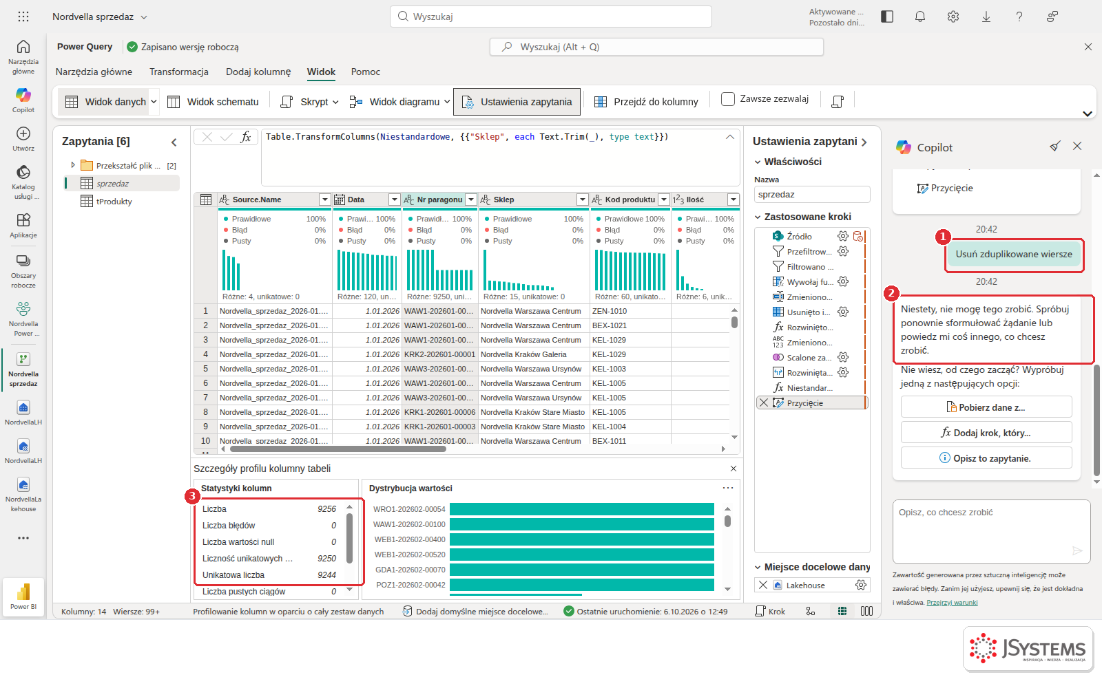Open the help question mark icon
The image size is (1102, 677).
click(1019, 17)
